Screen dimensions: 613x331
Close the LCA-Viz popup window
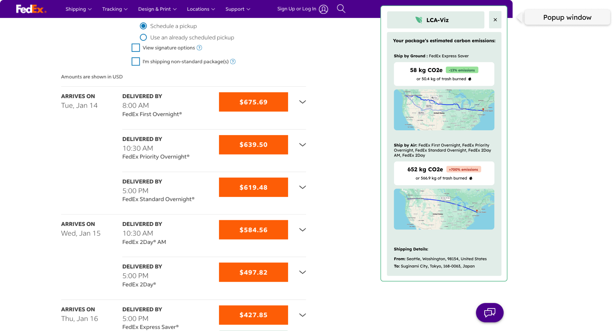(495, 20)
